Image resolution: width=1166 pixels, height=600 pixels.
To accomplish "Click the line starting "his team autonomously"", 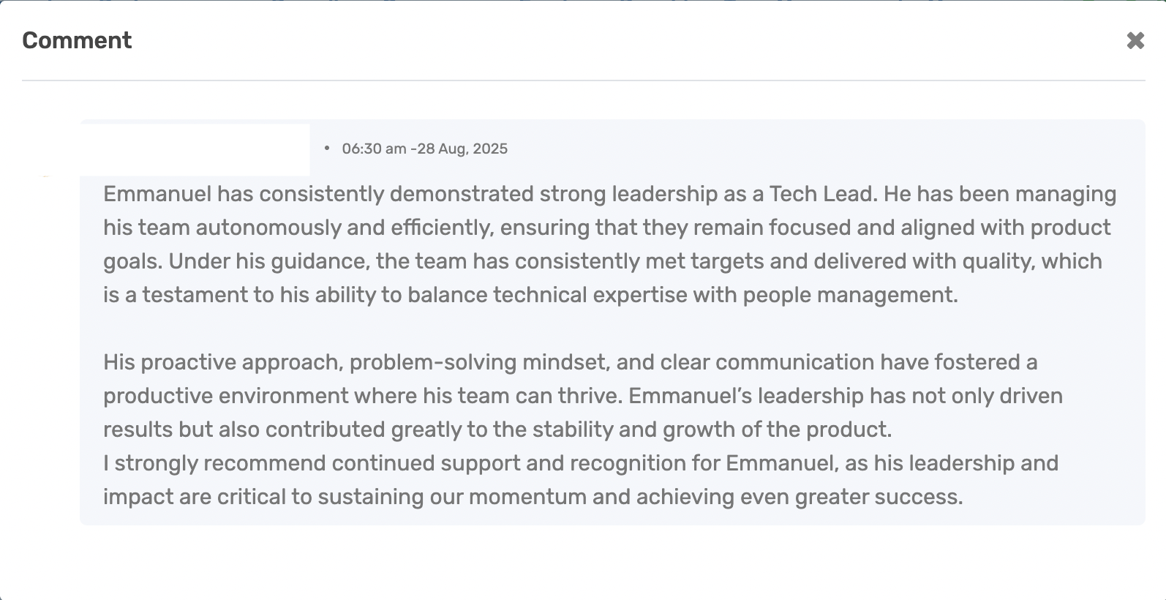I will tap(606, 228).
